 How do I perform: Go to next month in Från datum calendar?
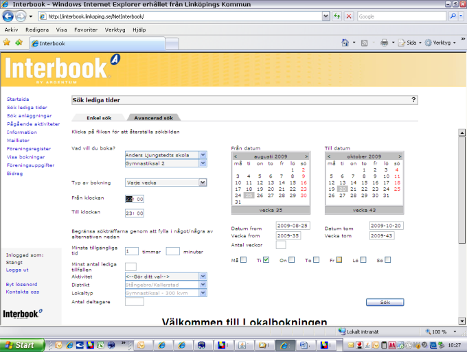click(x=306, y=156)
